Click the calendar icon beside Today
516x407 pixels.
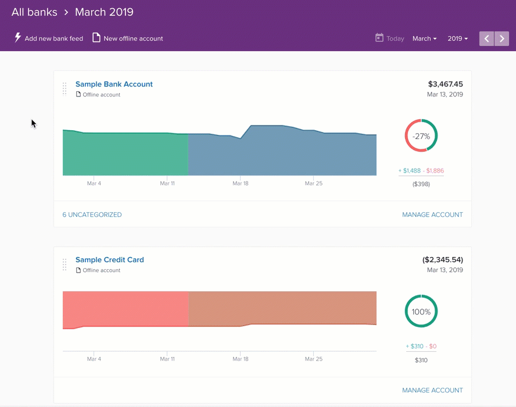coord(379,38)
